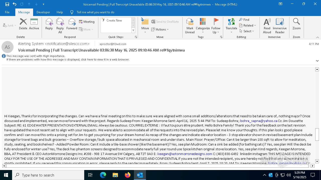Viewport: 321px width, 180px height.
Task: Open the keegan@astonmorronedesigns.com link
Action: point(185,154)
